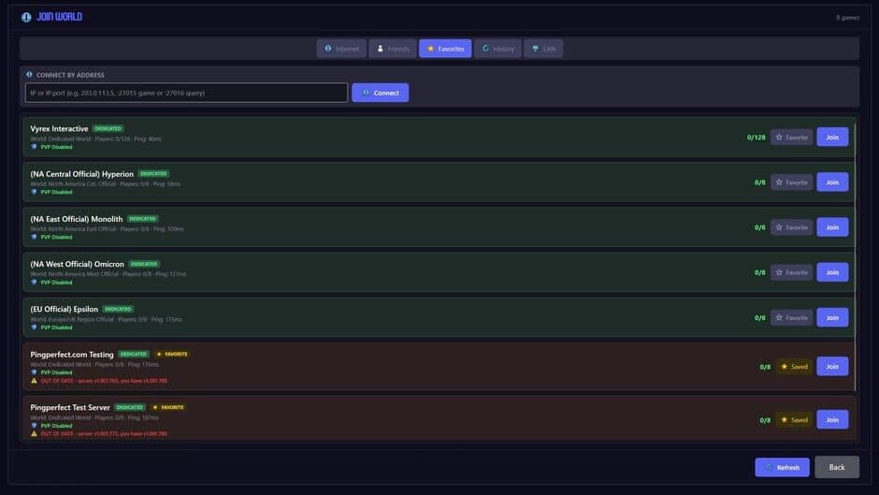879x495 pixels.
Task: Click the shield icon in Hyperion row
Action: [x=35, y=192]
